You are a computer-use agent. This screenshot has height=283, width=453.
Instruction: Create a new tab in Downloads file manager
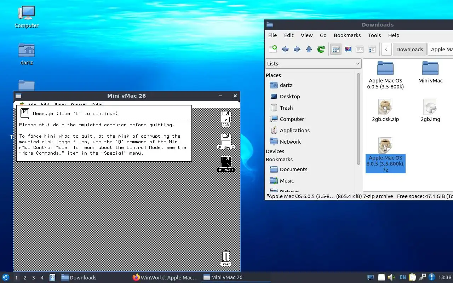tap(273, 49)
